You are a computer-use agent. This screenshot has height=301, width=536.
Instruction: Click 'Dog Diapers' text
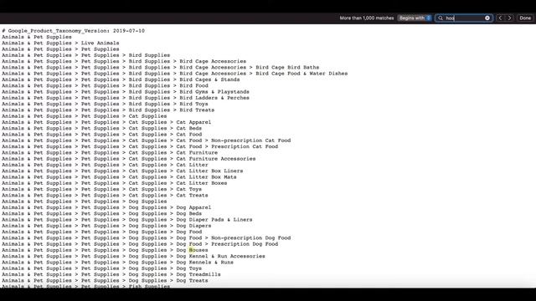tap(193, 226)
